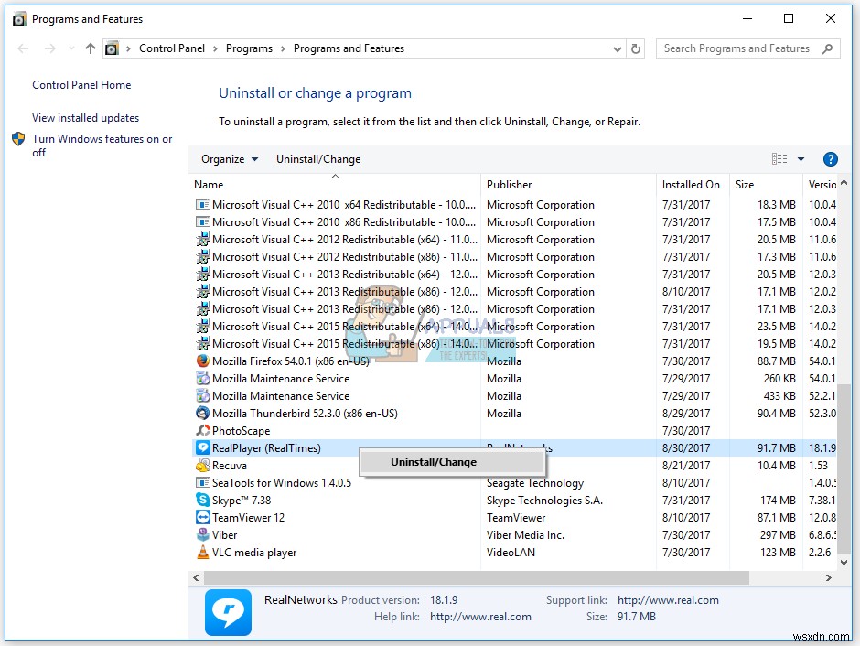Screen dimensions: 860x646
Task: Click the refresh icon beside the address bar
Action: pyautogui.click(x=636, y=48)
